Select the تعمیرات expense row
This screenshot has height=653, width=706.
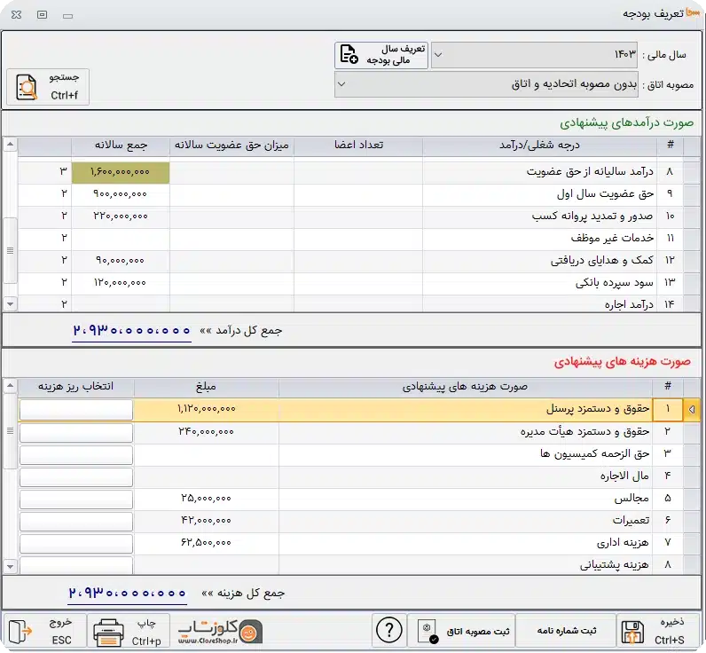pyautogui.click(x=359, y=521)
